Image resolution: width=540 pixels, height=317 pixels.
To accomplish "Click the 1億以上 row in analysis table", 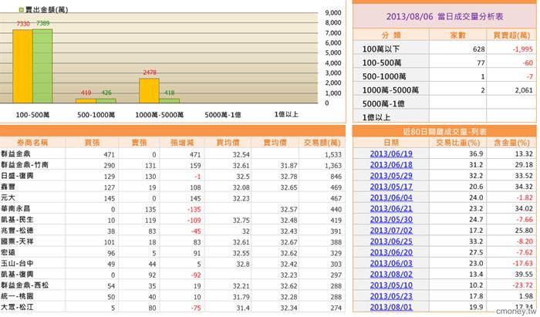I will 444,116.
